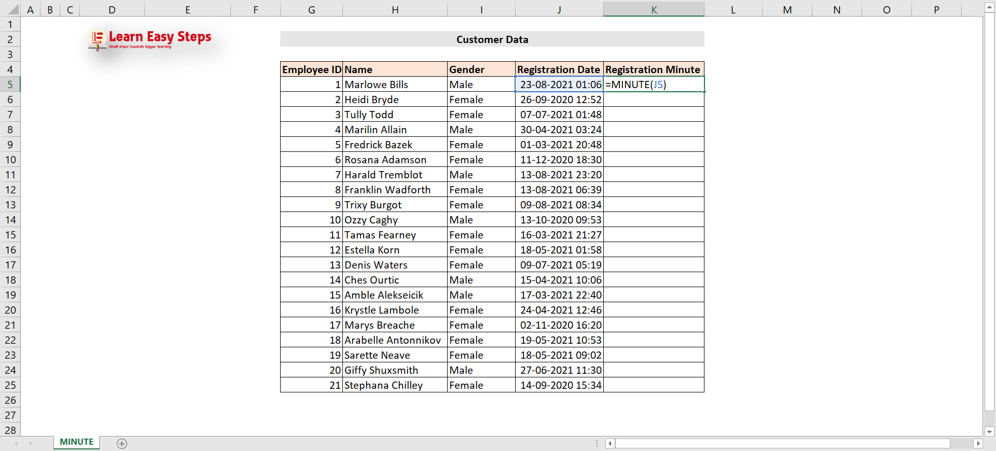
Task: Click the Giffy Shuxsmith cell
Action: point(395,370)
